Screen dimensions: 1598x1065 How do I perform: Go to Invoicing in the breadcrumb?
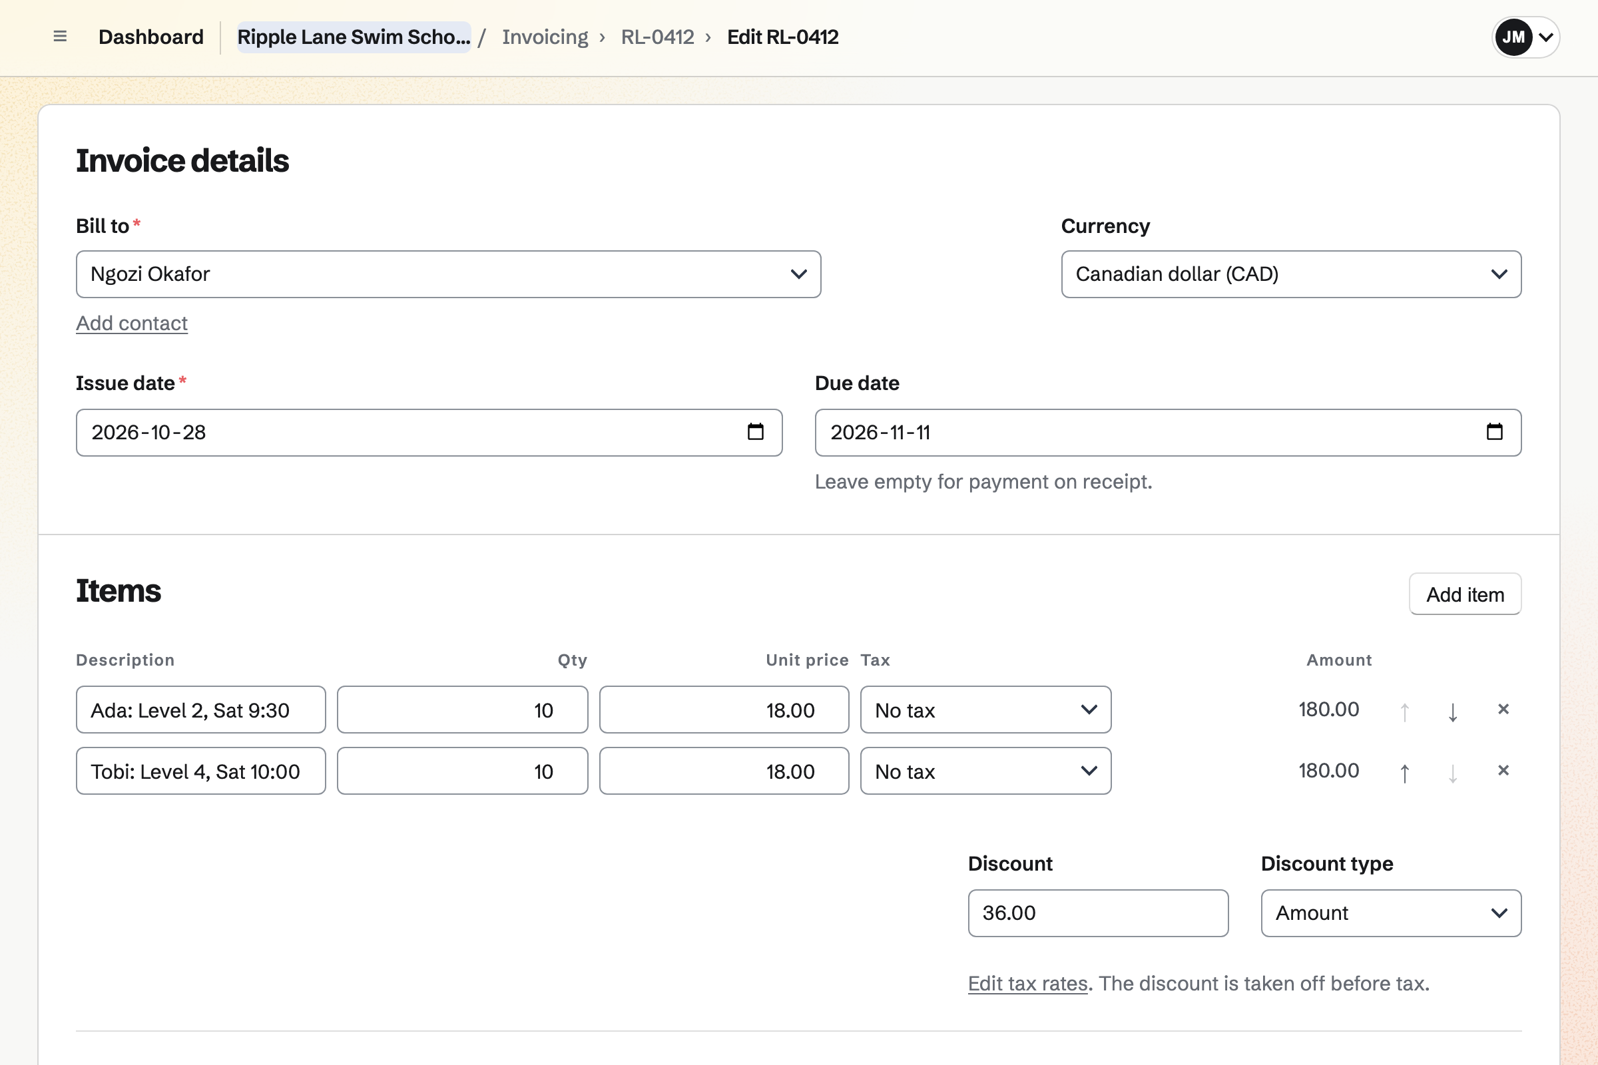[x=545, y=37]
